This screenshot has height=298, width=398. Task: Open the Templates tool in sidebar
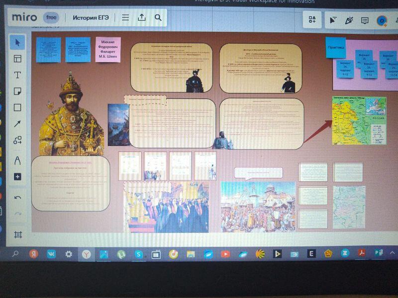18,59
